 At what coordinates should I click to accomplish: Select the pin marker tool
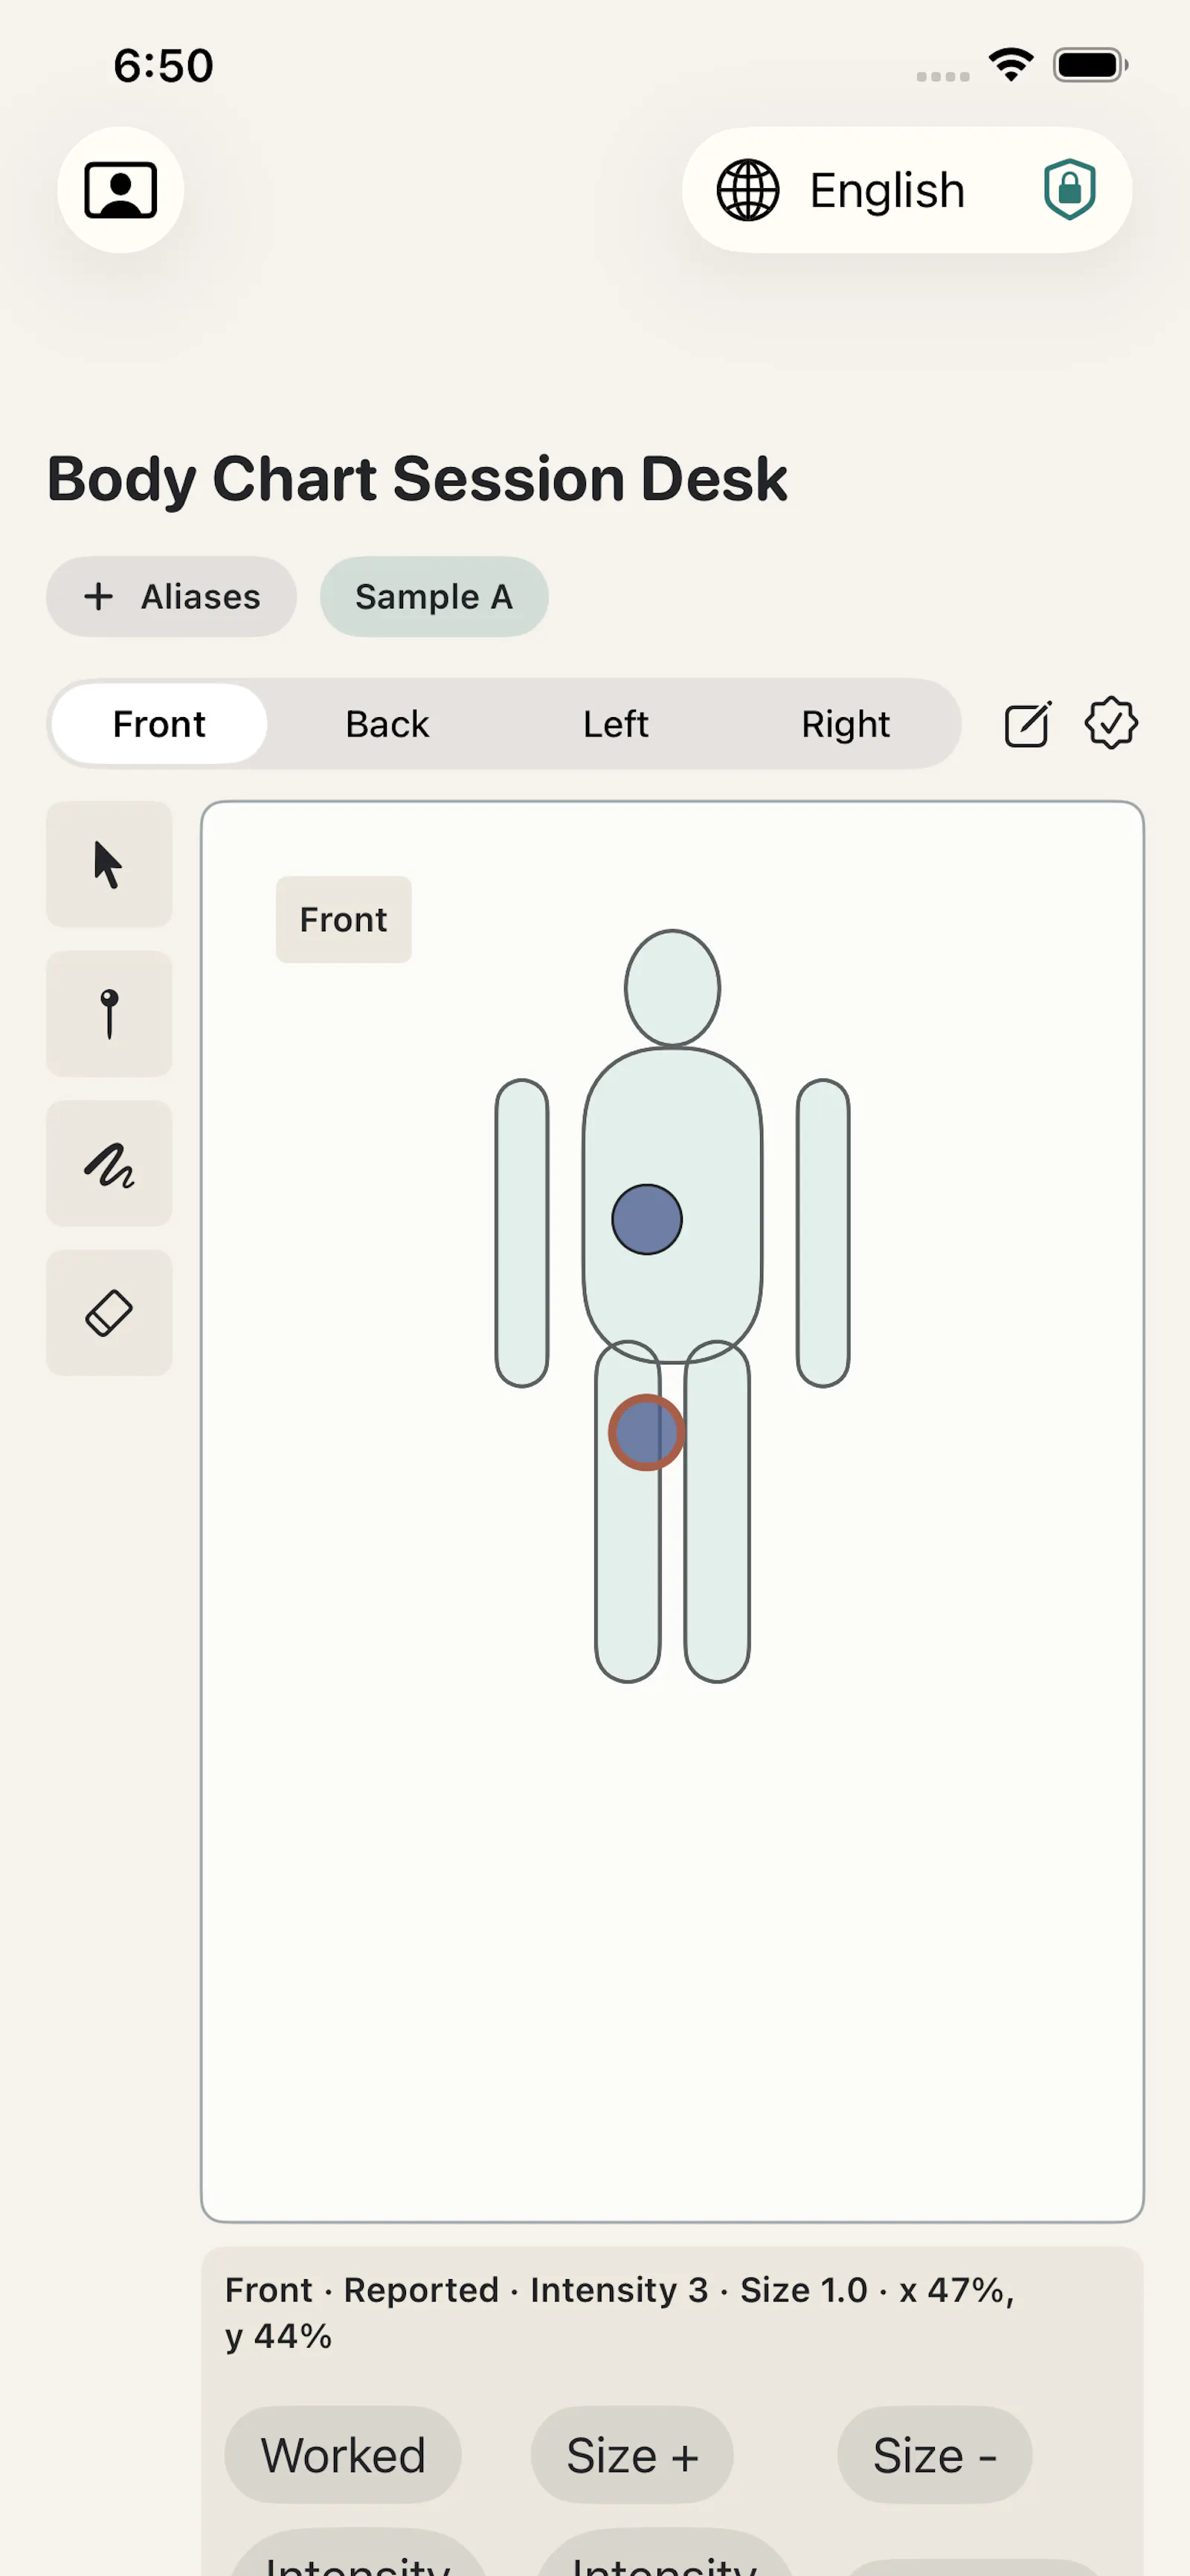point(109,1014)
